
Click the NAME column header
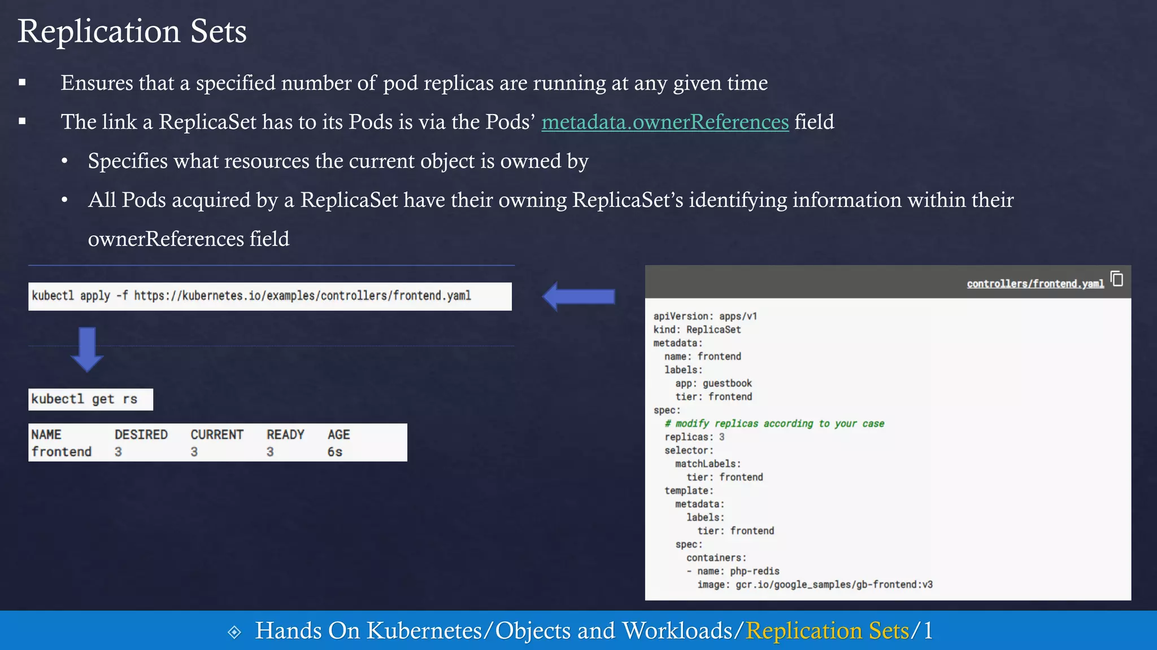point(46,434)
